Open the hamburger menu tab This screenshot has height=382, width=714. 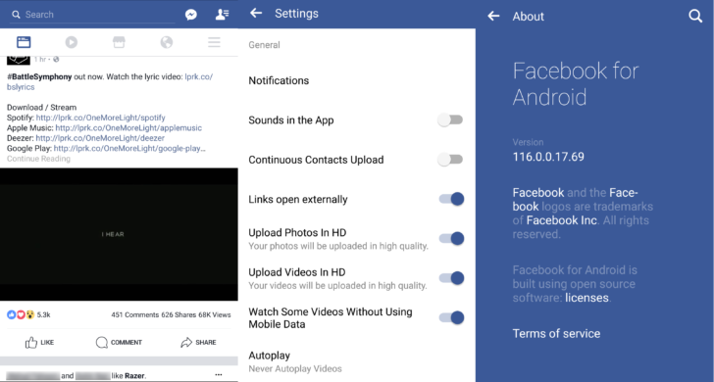[214, 42]
